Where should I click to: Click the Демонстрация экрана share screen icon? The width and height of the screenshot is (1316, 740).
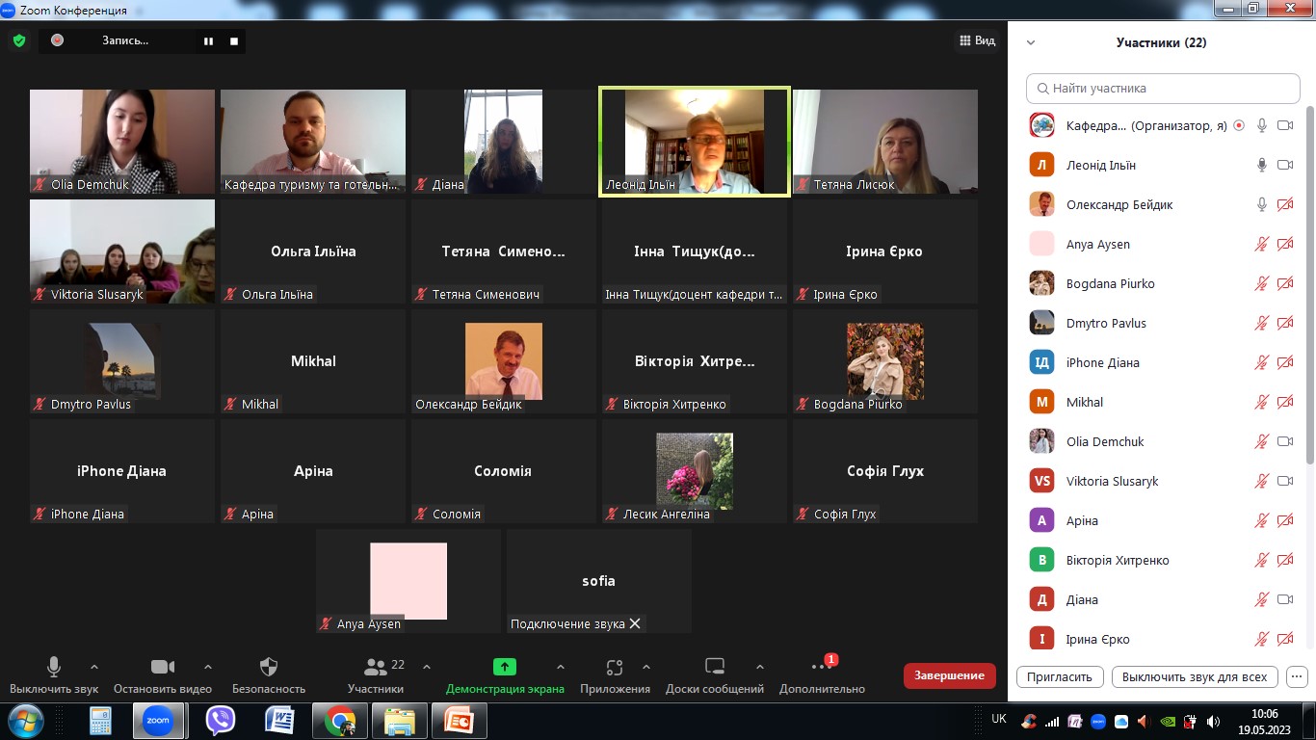pos(505,667)
